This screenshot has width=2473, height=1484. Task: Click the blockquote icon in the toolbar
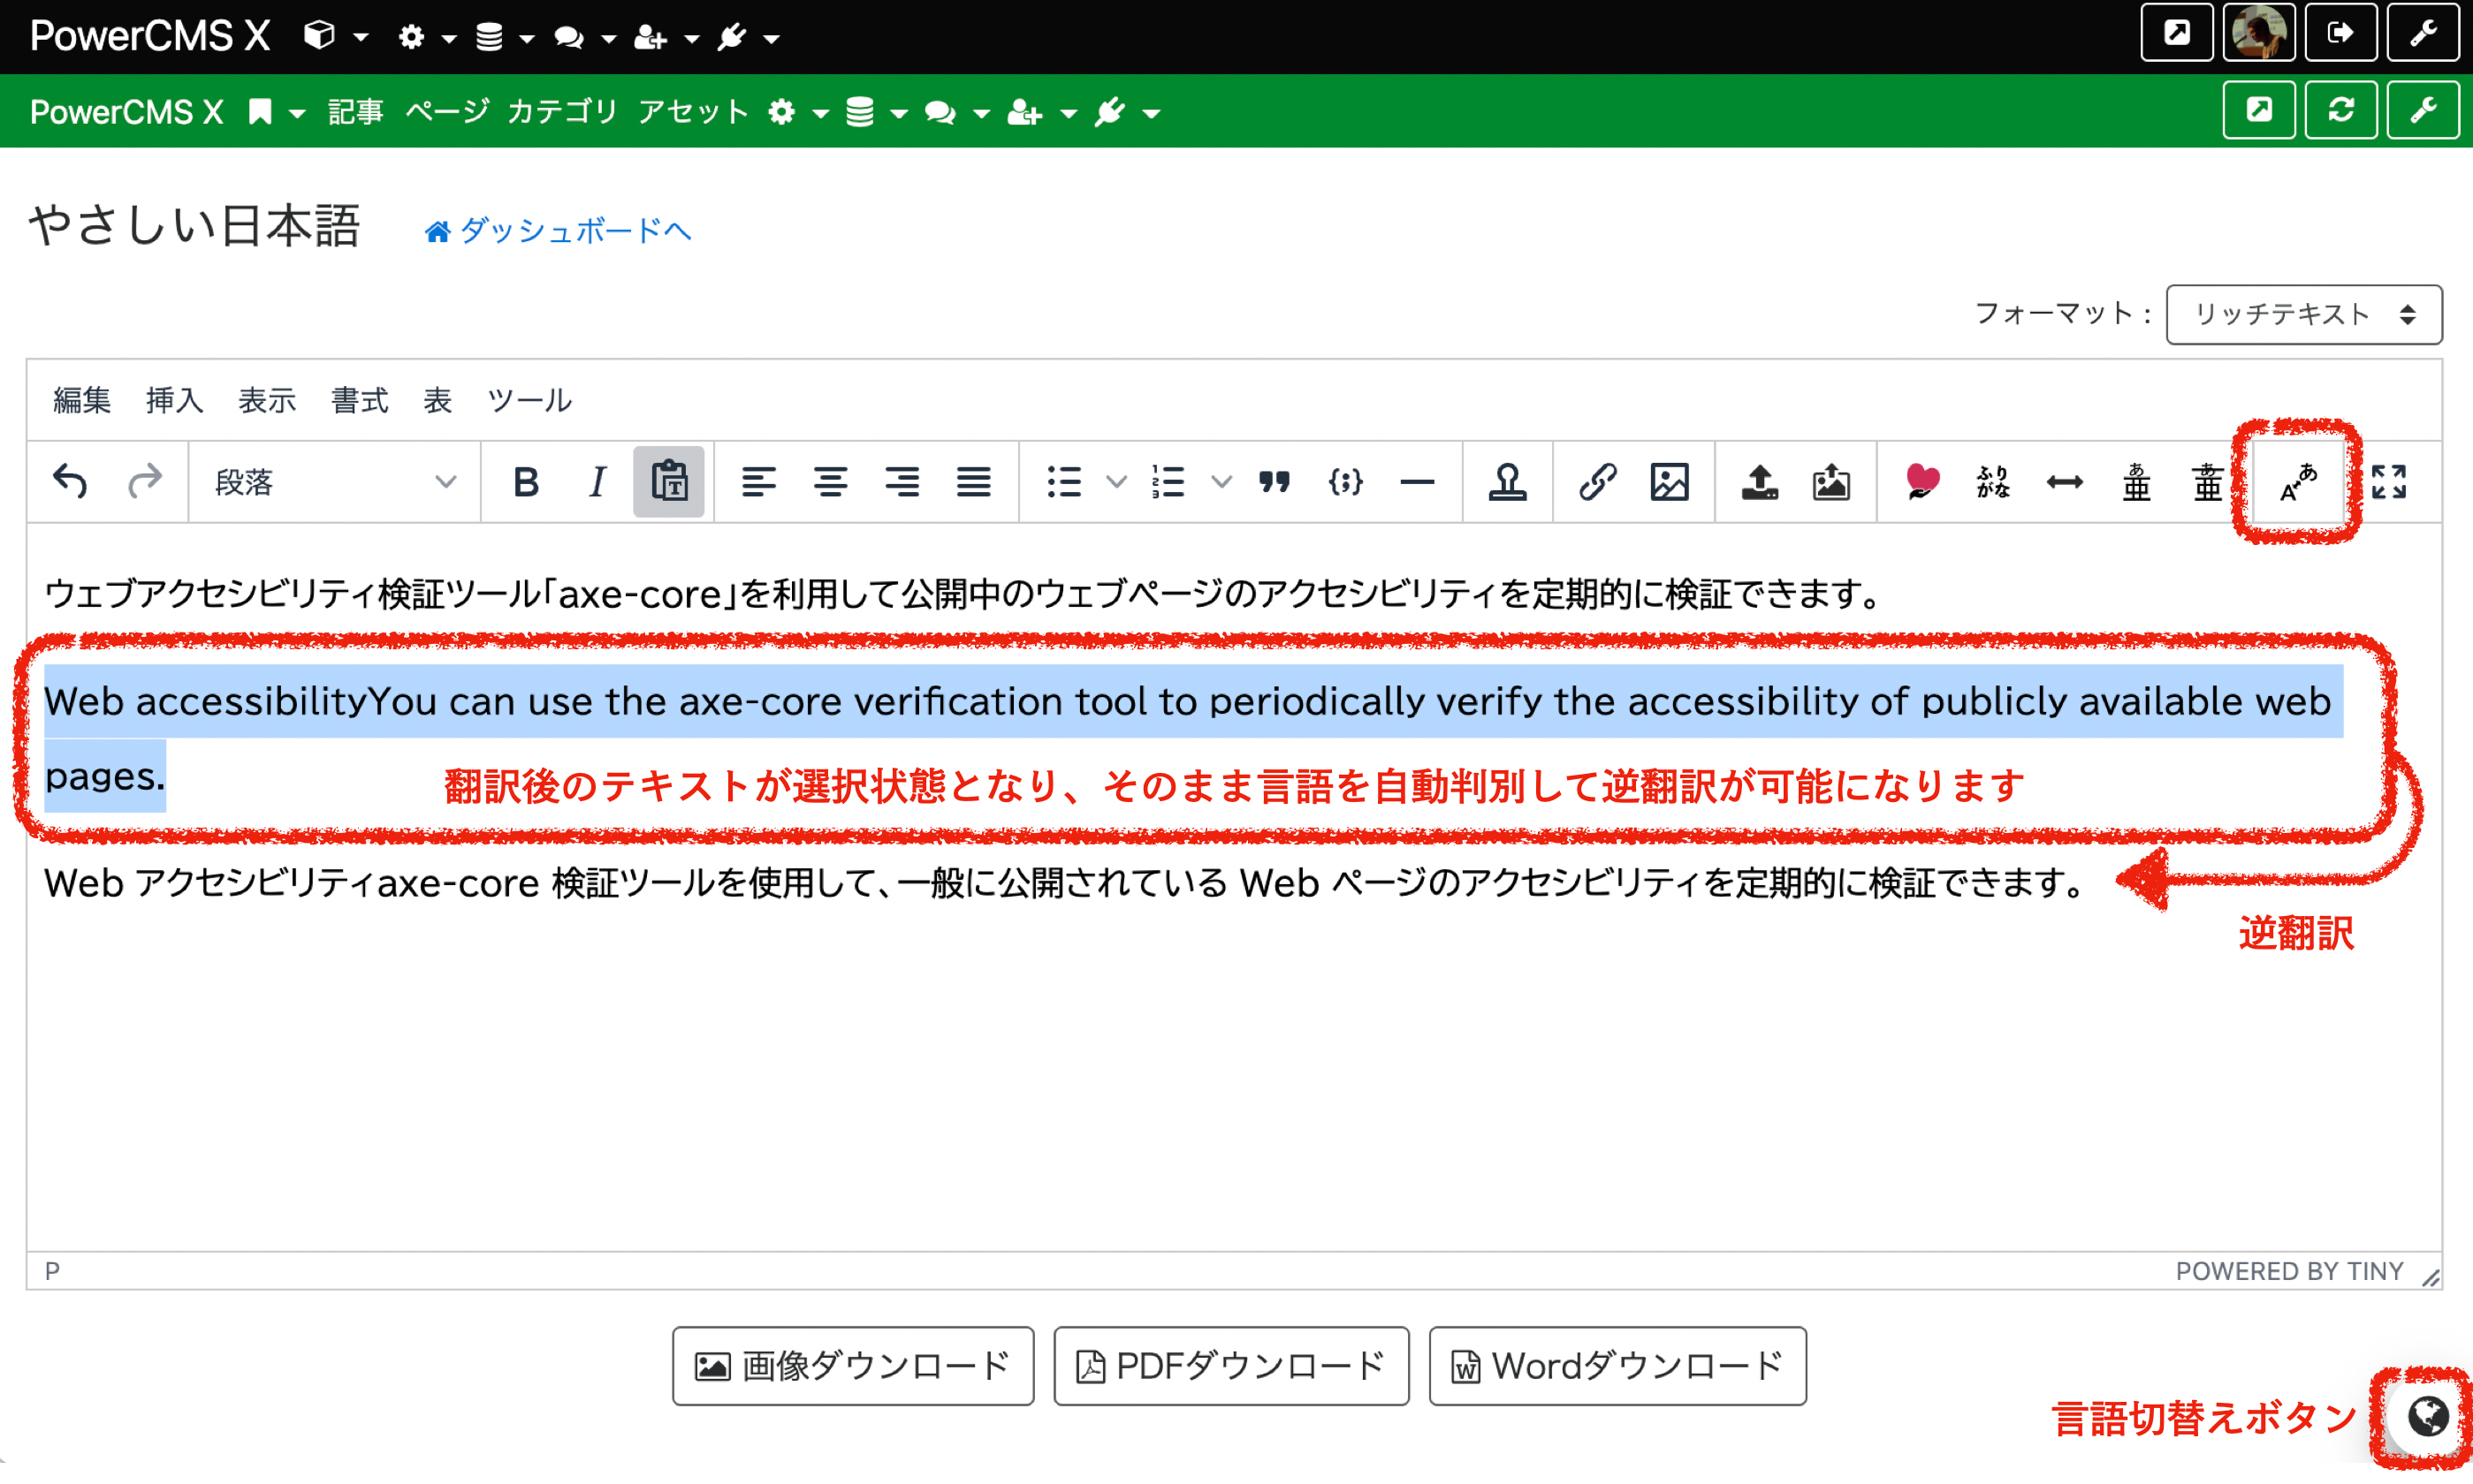pos(1275,481)
